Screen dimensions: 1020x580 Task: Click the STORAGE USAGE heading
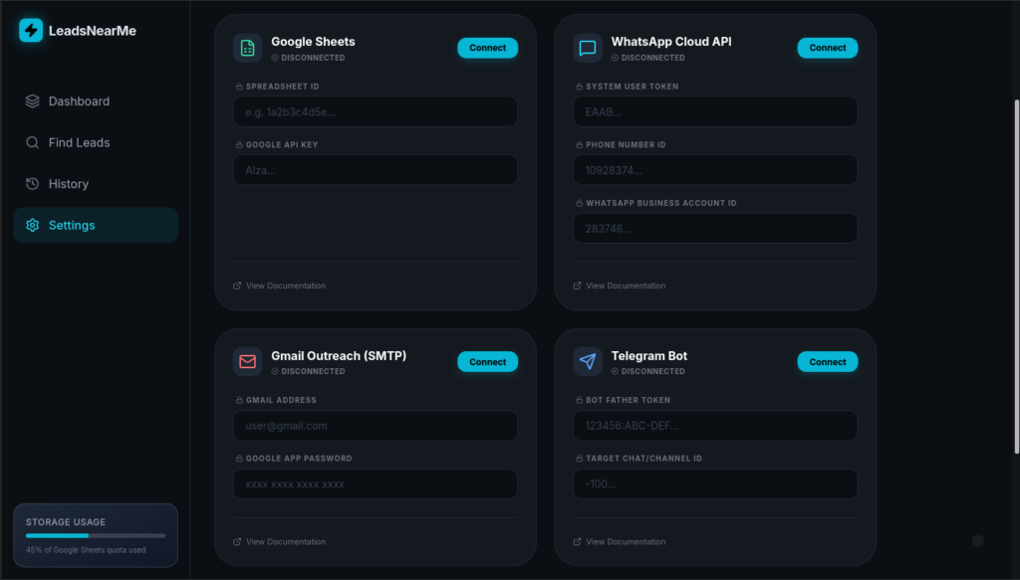coord(66,522)
